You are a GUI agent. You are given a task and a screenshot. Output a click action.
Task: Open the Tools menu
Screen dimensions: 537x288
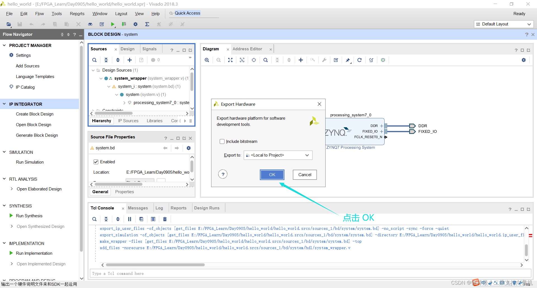pos(56,14)
